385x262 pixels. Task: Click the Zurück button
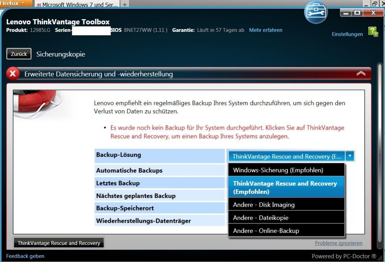[19, 54]
